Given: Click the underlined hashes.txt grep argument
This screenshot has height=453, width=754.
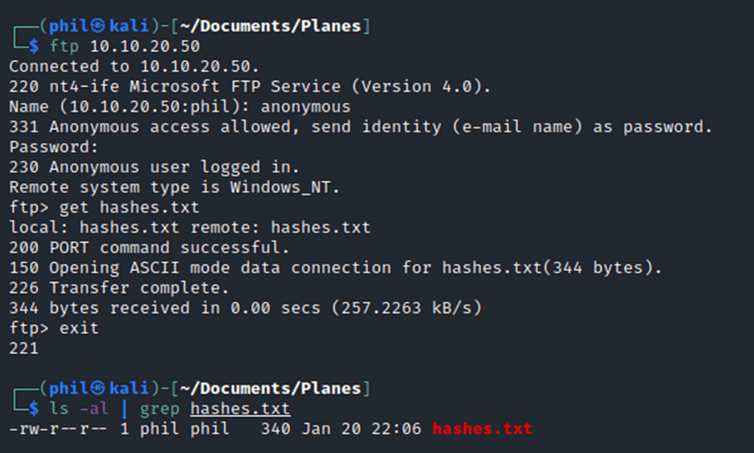Looking at the screenshot, I should click(240, 408).
